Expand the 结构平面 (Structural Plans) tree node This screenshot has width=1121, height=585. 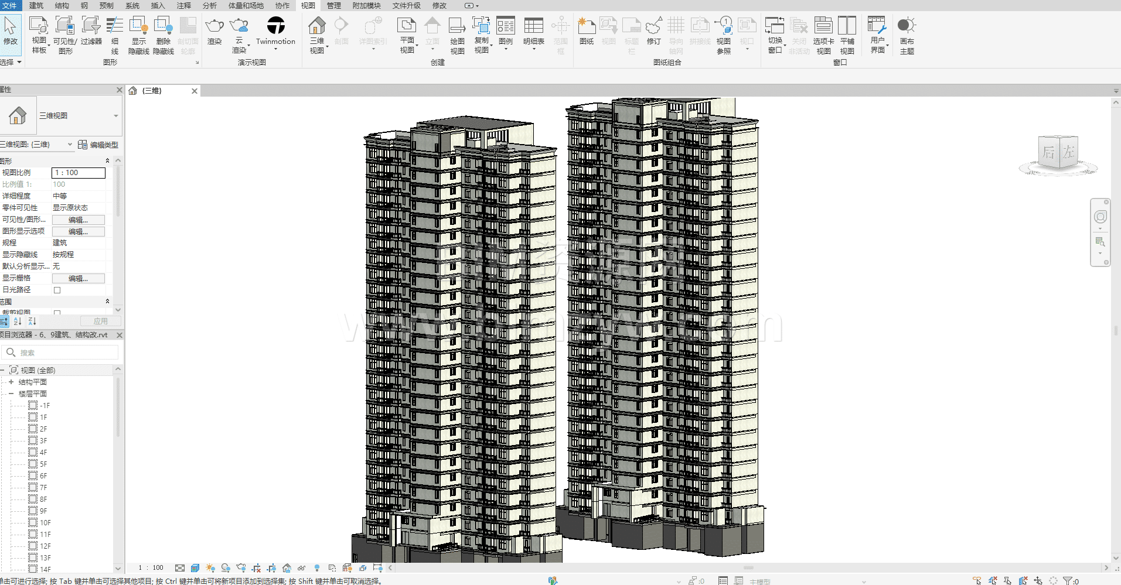click(x=11, y=382)
